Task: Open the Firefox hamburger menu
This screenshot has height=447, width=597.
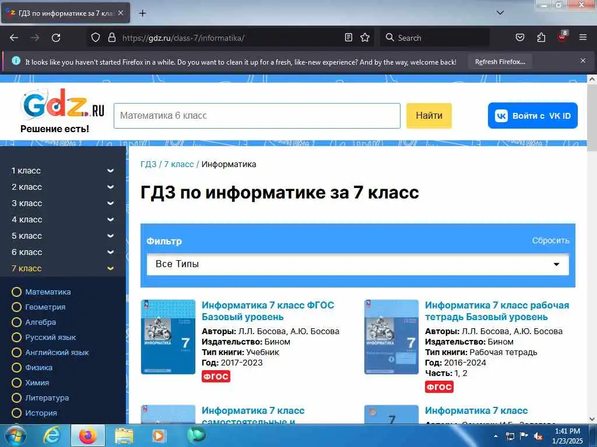Action: [x=583, y=38]
